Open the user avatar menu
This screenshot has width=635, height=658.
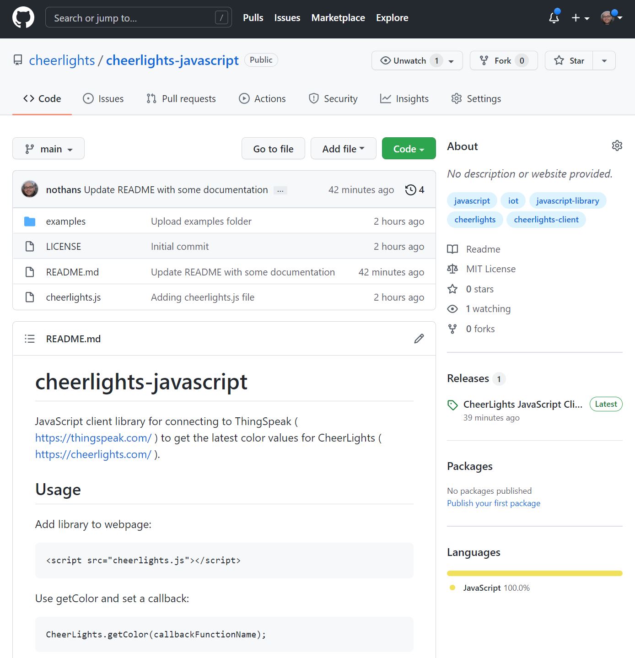point(611,17)
